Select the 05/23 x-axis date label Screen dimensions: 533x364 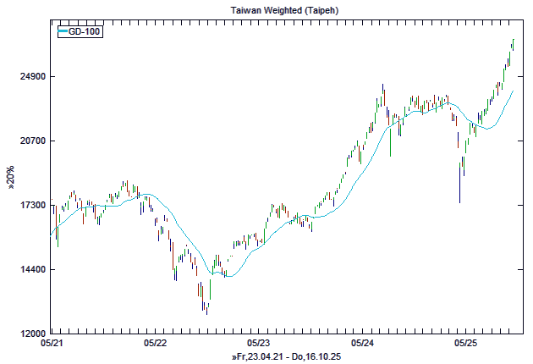coord(259,344)
